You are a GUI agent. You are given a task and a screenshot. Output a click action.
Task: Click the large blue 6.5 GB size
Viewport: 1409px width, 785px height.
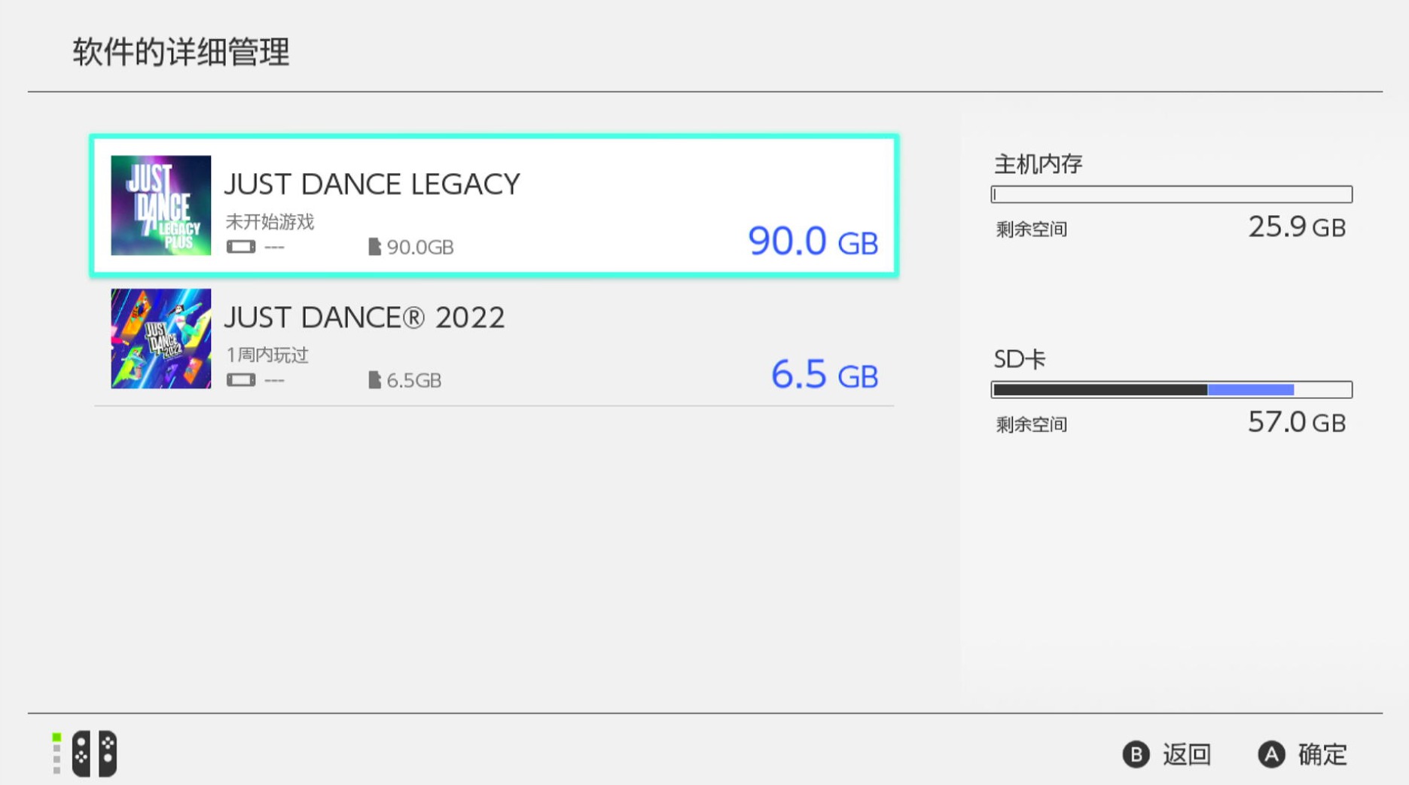824,375
